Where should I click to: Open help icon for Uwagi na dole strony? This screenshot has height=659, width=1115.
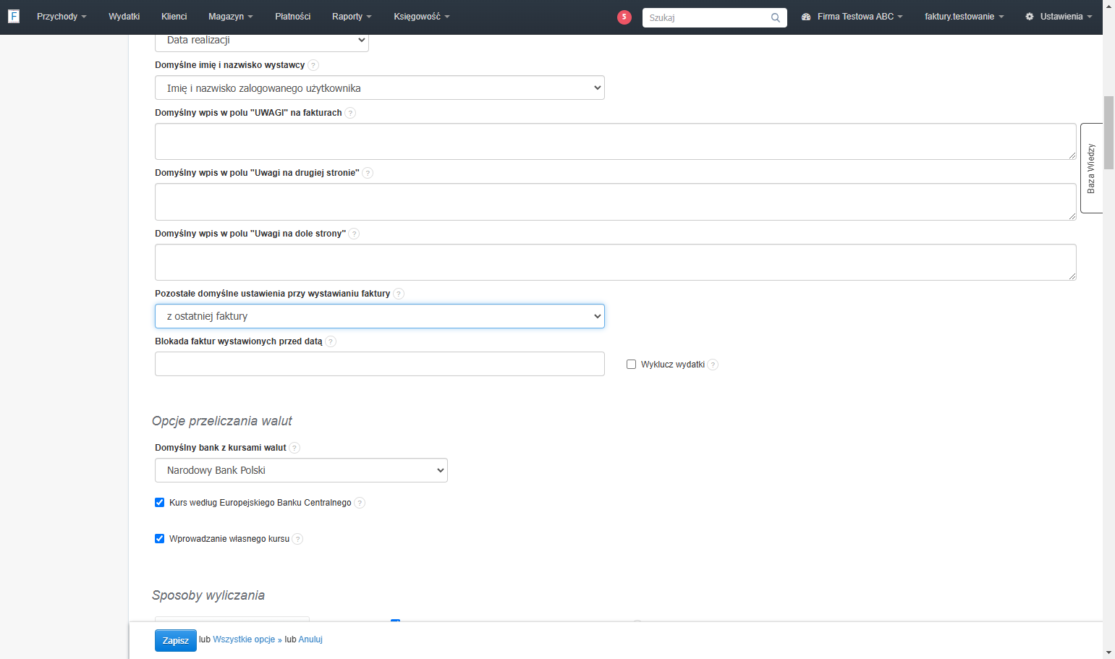[x=354, y=234]
